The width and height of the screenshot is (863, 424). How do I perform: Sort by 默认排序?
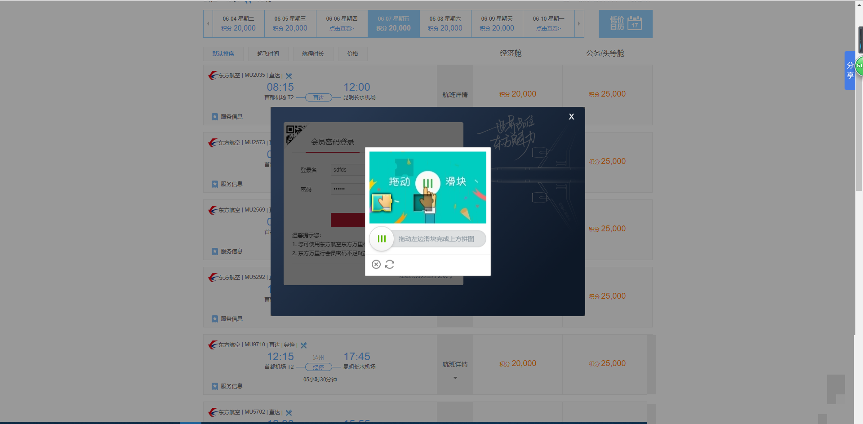pyautogui.click(x=223, y=54)
